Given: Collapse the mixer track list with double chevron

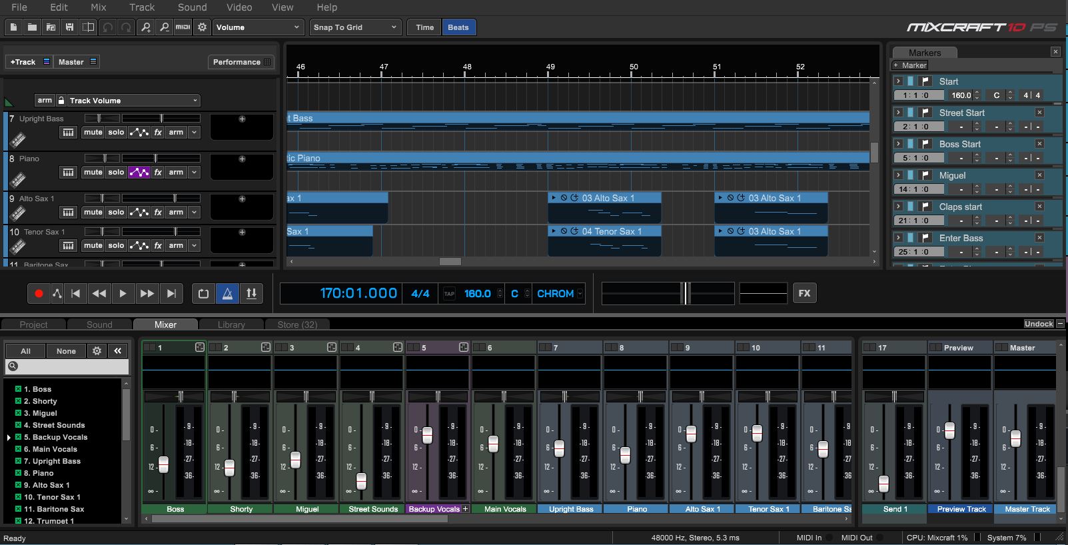Looking at the screenshot, I should click(x=118, y=350).
